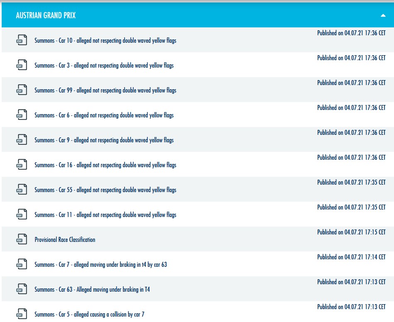Select publish date of Summons Car 63
Viewport: 394px width, 322px height.
[351, 282]
